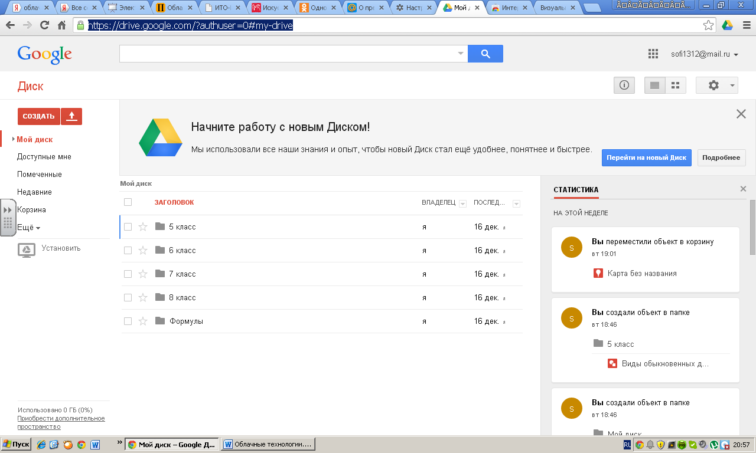Open the 5 класс folder icon
This screenshot has width=756, height=453.
click(159, 226)
